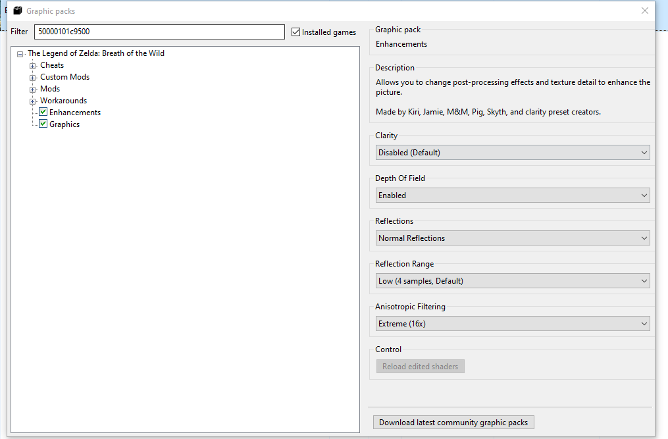Uncheck the Enhancements graphic pack
The image size is (668, 439).
pos(43,113)
